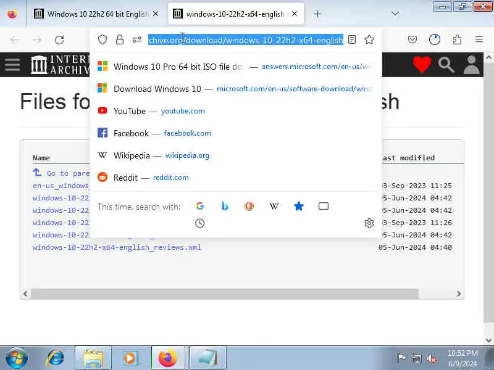Open search settings gear icon
494x370 pixels.
coord(369,223)
